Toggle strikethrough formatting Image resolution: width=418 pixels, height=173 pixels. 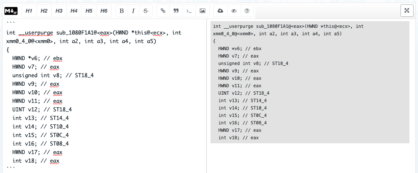click(146, 11)
